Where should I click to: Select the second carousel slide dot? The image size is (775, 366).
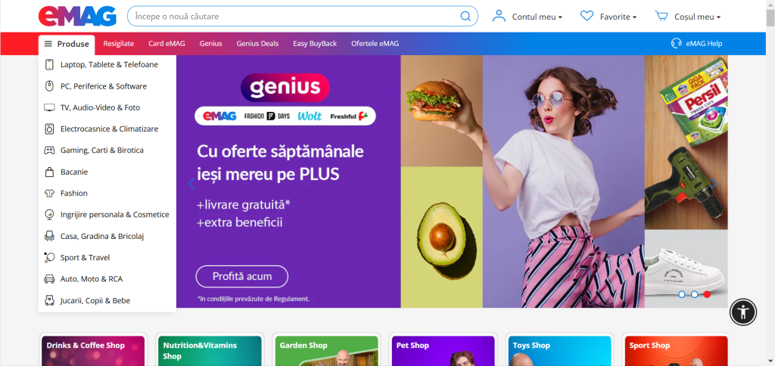pyautogui.click(x=695, y=294)
